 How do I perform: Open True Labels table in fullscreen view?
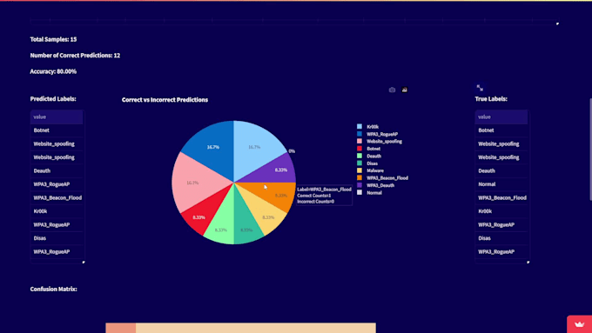480,88
